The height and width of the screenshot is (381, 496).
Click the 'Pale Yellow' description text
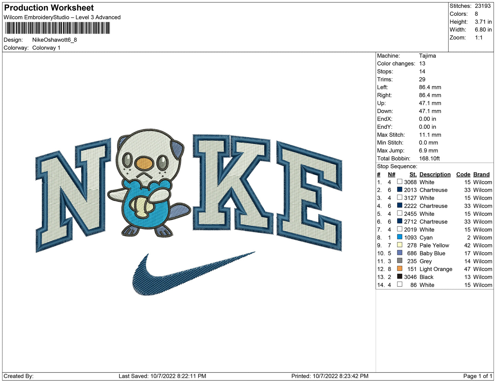[434, 245]
